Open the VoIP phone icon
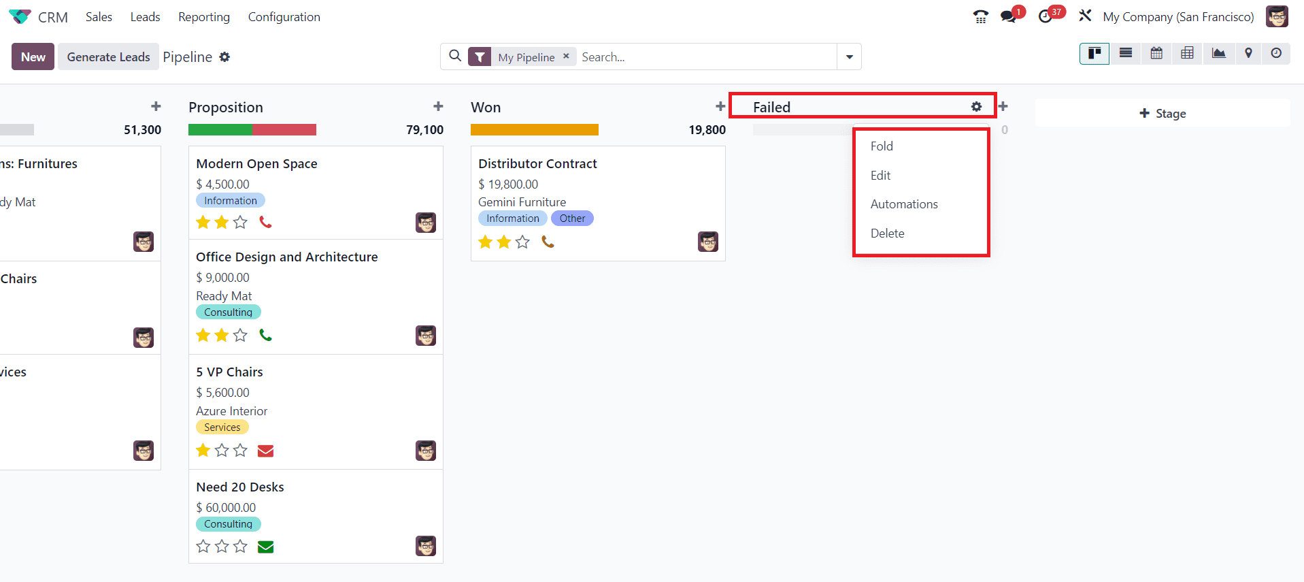Image resolution: width=1304 pixels, height=582 pixels. click(980, 16)
